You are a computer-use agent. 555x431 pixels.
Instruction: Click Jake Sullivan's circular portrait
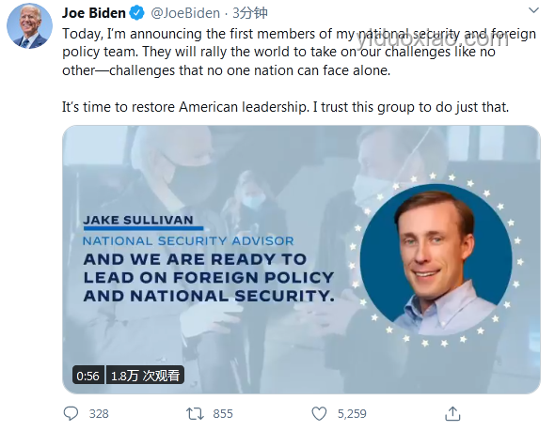click(436, 260)
